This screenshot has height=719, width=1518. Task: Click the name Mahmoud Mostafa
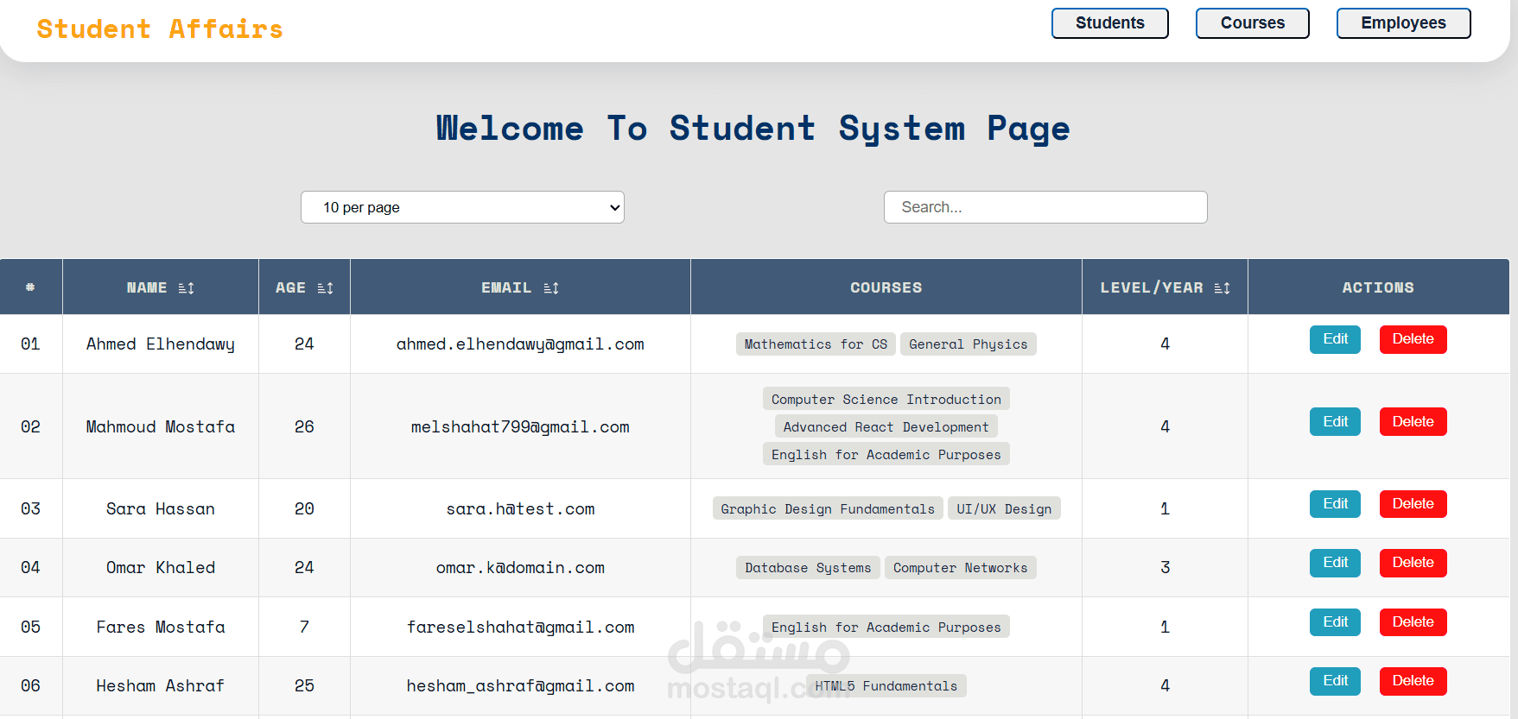point(161,427)
